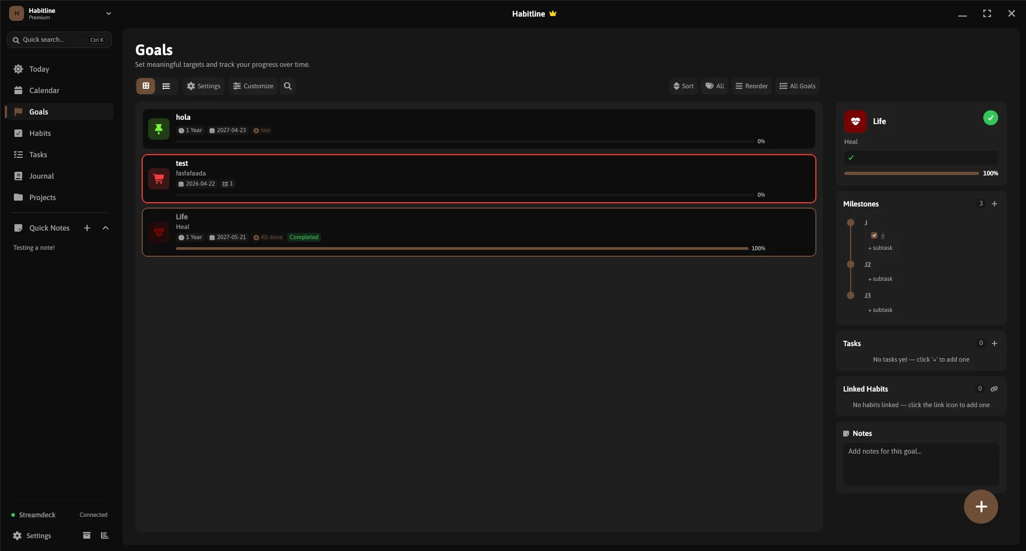The image size is (1026, 551).
Task: Add subtask under milestone J3
Action: [x=881, y=310]
